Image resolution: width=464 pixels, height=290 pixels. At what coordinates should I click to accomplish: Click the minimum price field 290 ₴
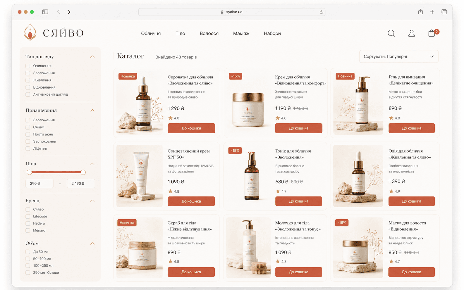pyautogui.click(x=39, y=183)
